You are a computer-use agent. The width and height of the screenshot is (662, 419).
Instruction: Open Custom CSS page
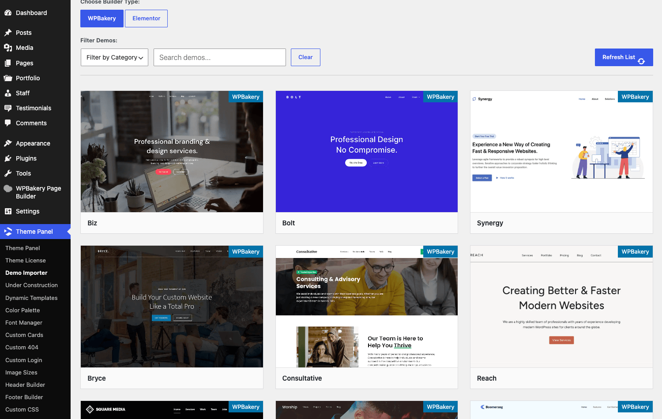(22, 409)
